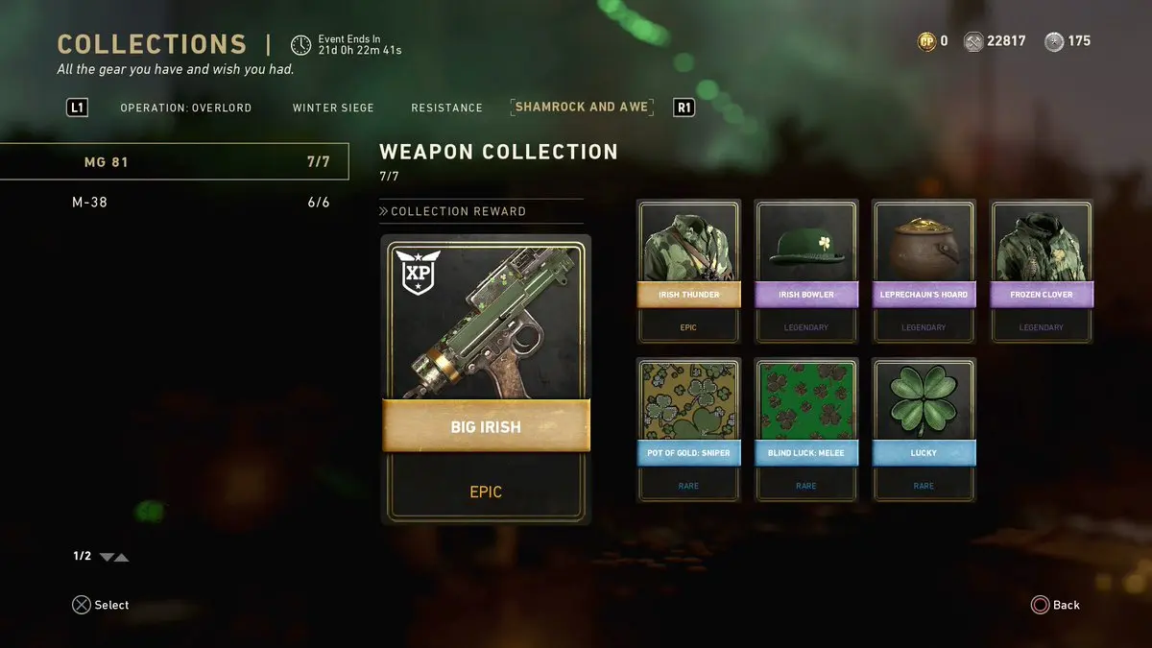Click the R1 bumper icon

[x=684, y=108]
